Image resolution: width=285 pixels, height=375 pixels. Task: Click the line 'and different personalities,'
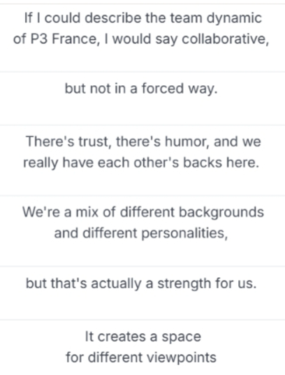click(x=141, y=233)
